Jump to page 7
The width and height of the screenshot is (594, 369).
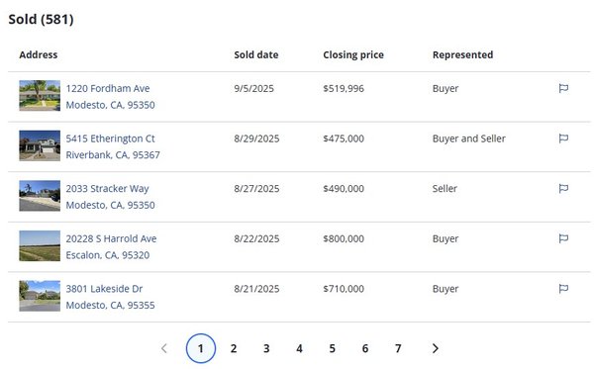click(x=398, y=348)
